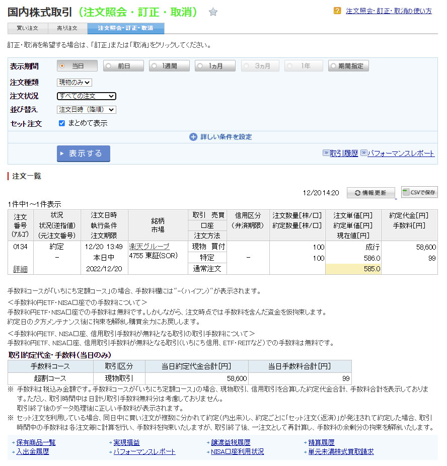The width and height of the screenshot is (447, 466).
Task: Click the plus icon for 詳しい条件を設定
Action: pos(193,137)
